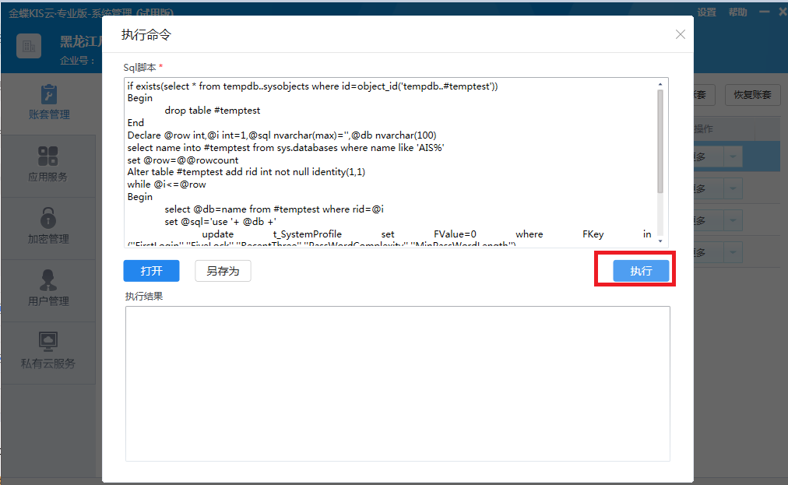This screenshot has height=485, width=788.
Task: Open the 设置 menu in title bar
Action: 706,12
